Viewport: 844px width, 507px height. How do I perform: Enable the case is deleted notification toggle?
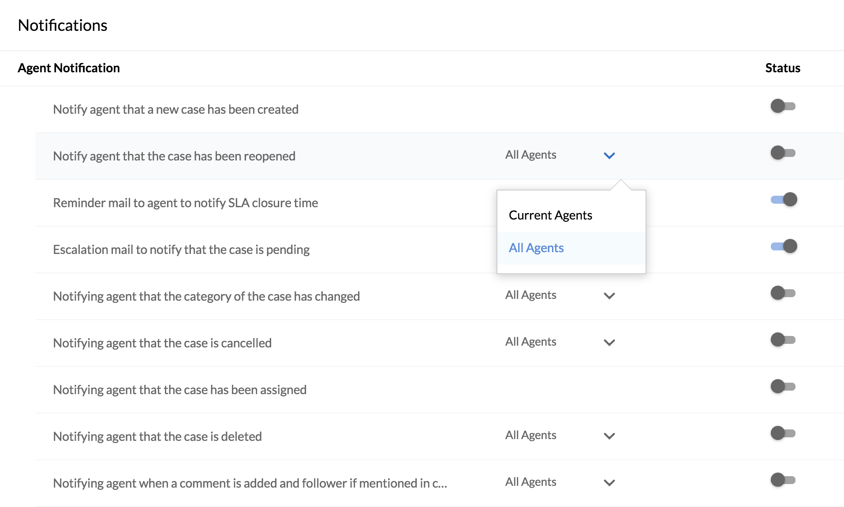783,433
